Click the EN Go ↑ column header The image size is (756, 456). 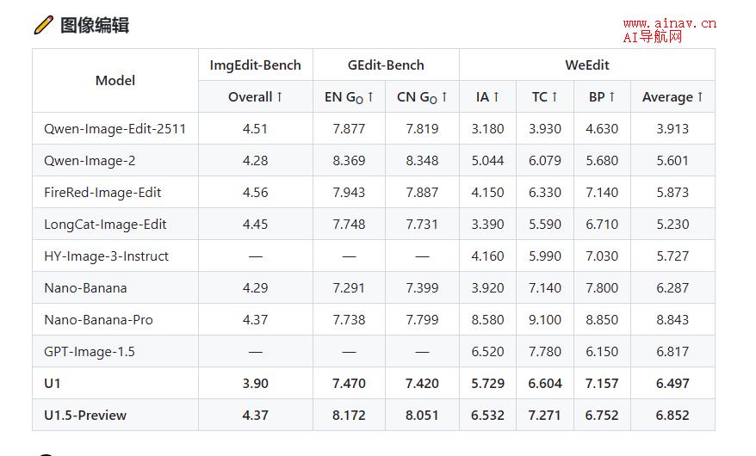(349, 96)
